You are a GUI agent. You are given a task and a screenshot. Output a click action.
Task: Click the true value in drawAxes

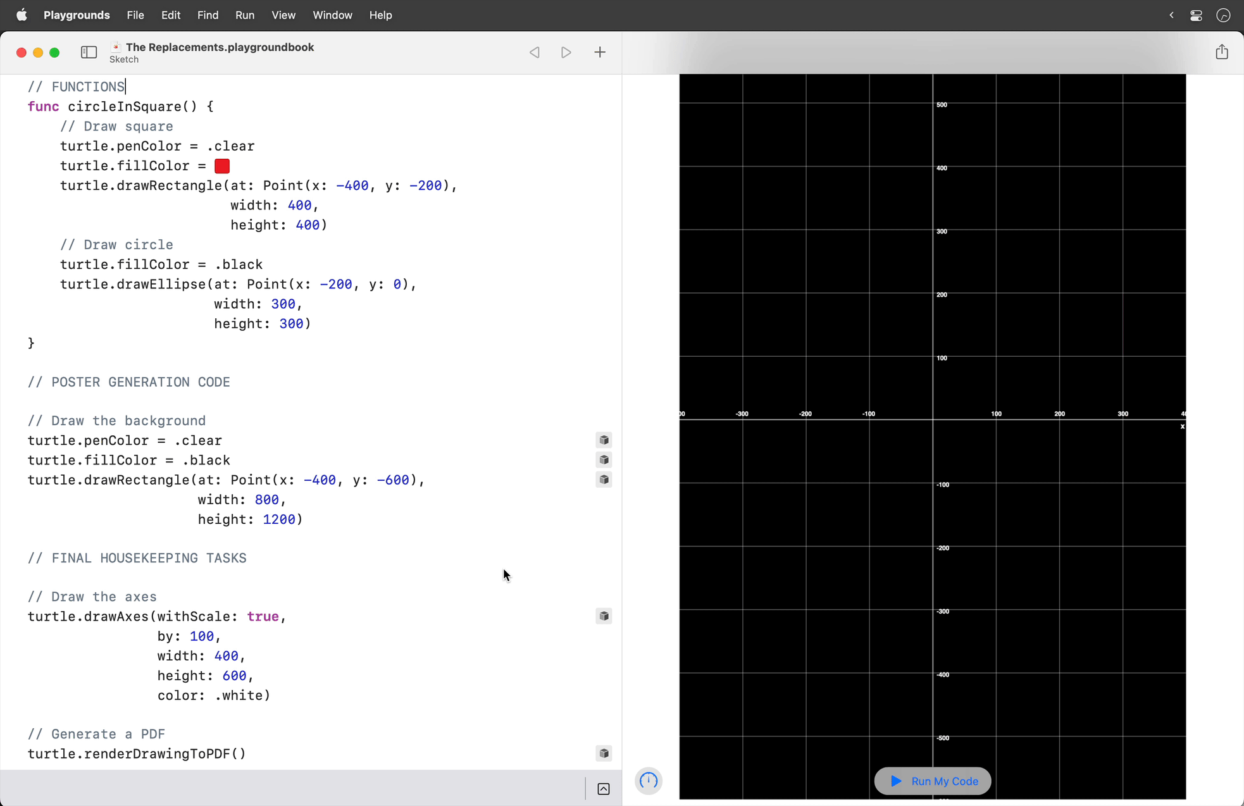click(x=263, y=617)
